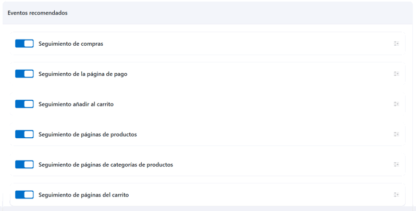Toggle off Seguimiento de compras switch
416x211 pixels.
[x=25, y=44]
